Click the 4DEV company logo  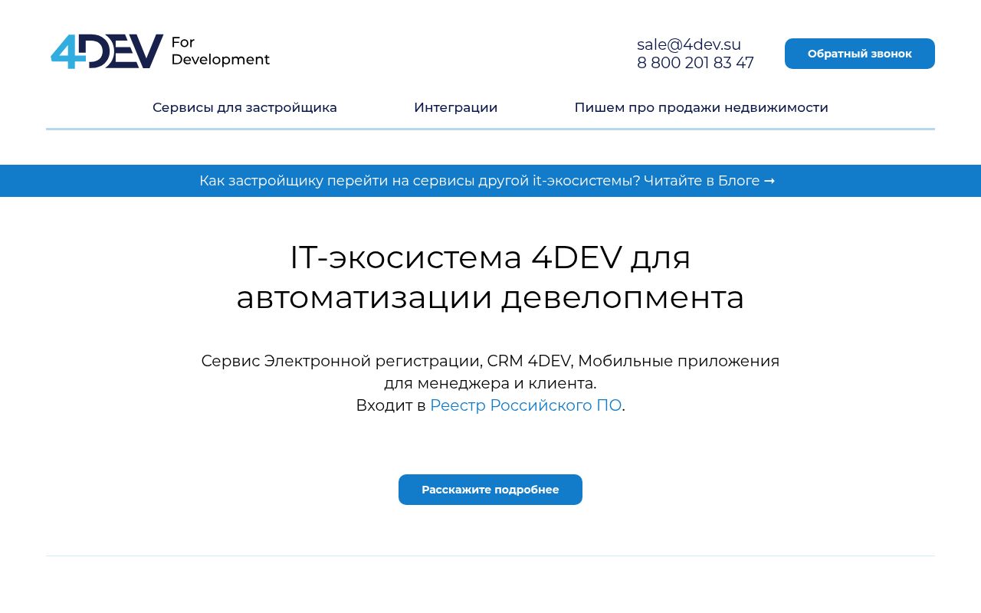pos(106,51)
